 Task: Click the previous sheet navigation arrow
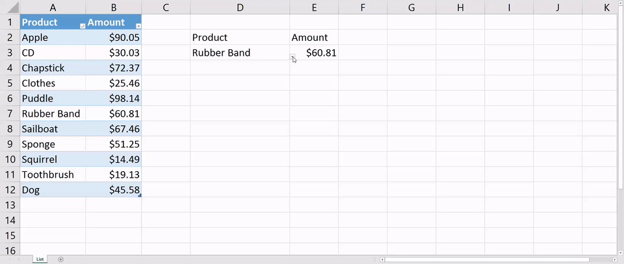[9, 259]
